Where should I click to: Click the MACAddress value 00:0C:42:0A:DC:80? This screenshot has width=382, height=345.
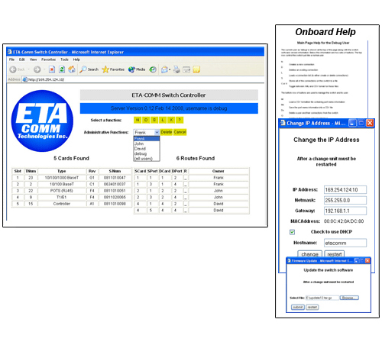point(344,221)
